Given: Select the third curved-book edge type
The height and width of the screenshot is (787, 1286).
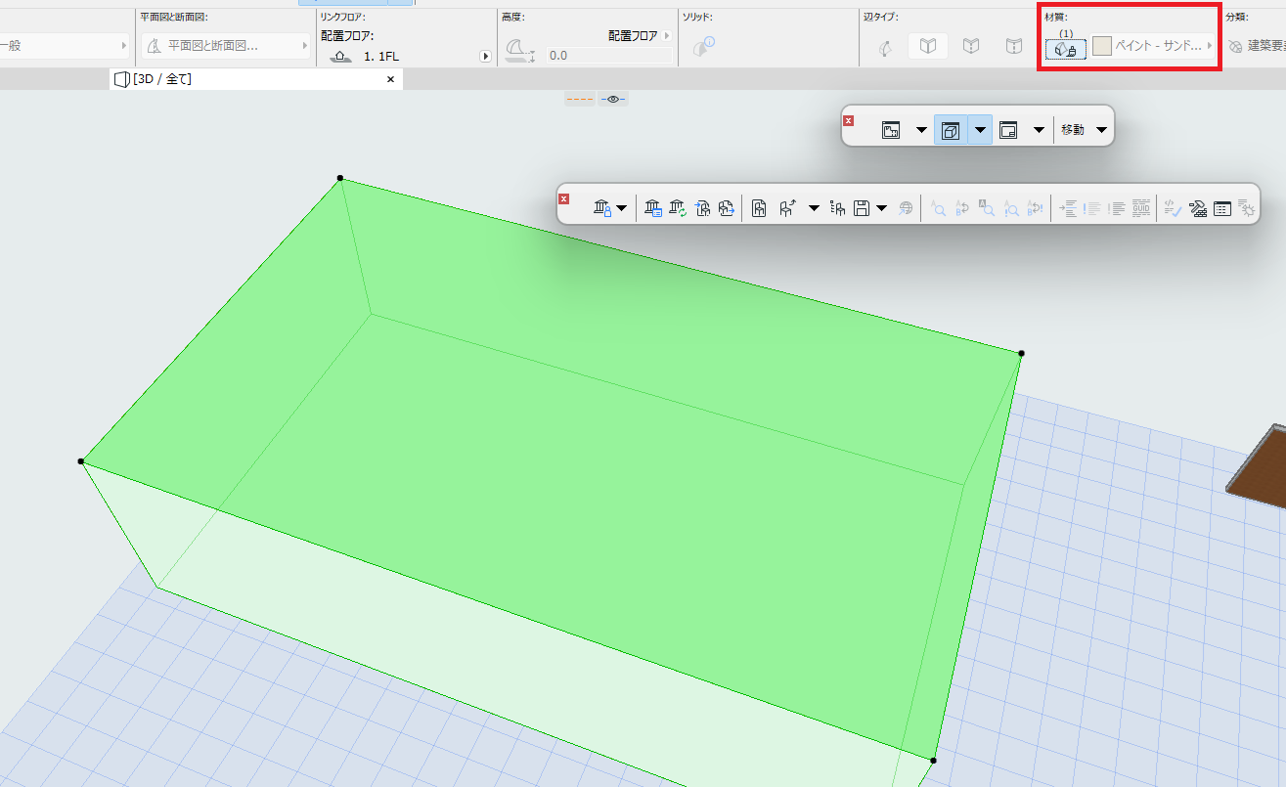Looking at the screenshot, I should [1015, 46].
